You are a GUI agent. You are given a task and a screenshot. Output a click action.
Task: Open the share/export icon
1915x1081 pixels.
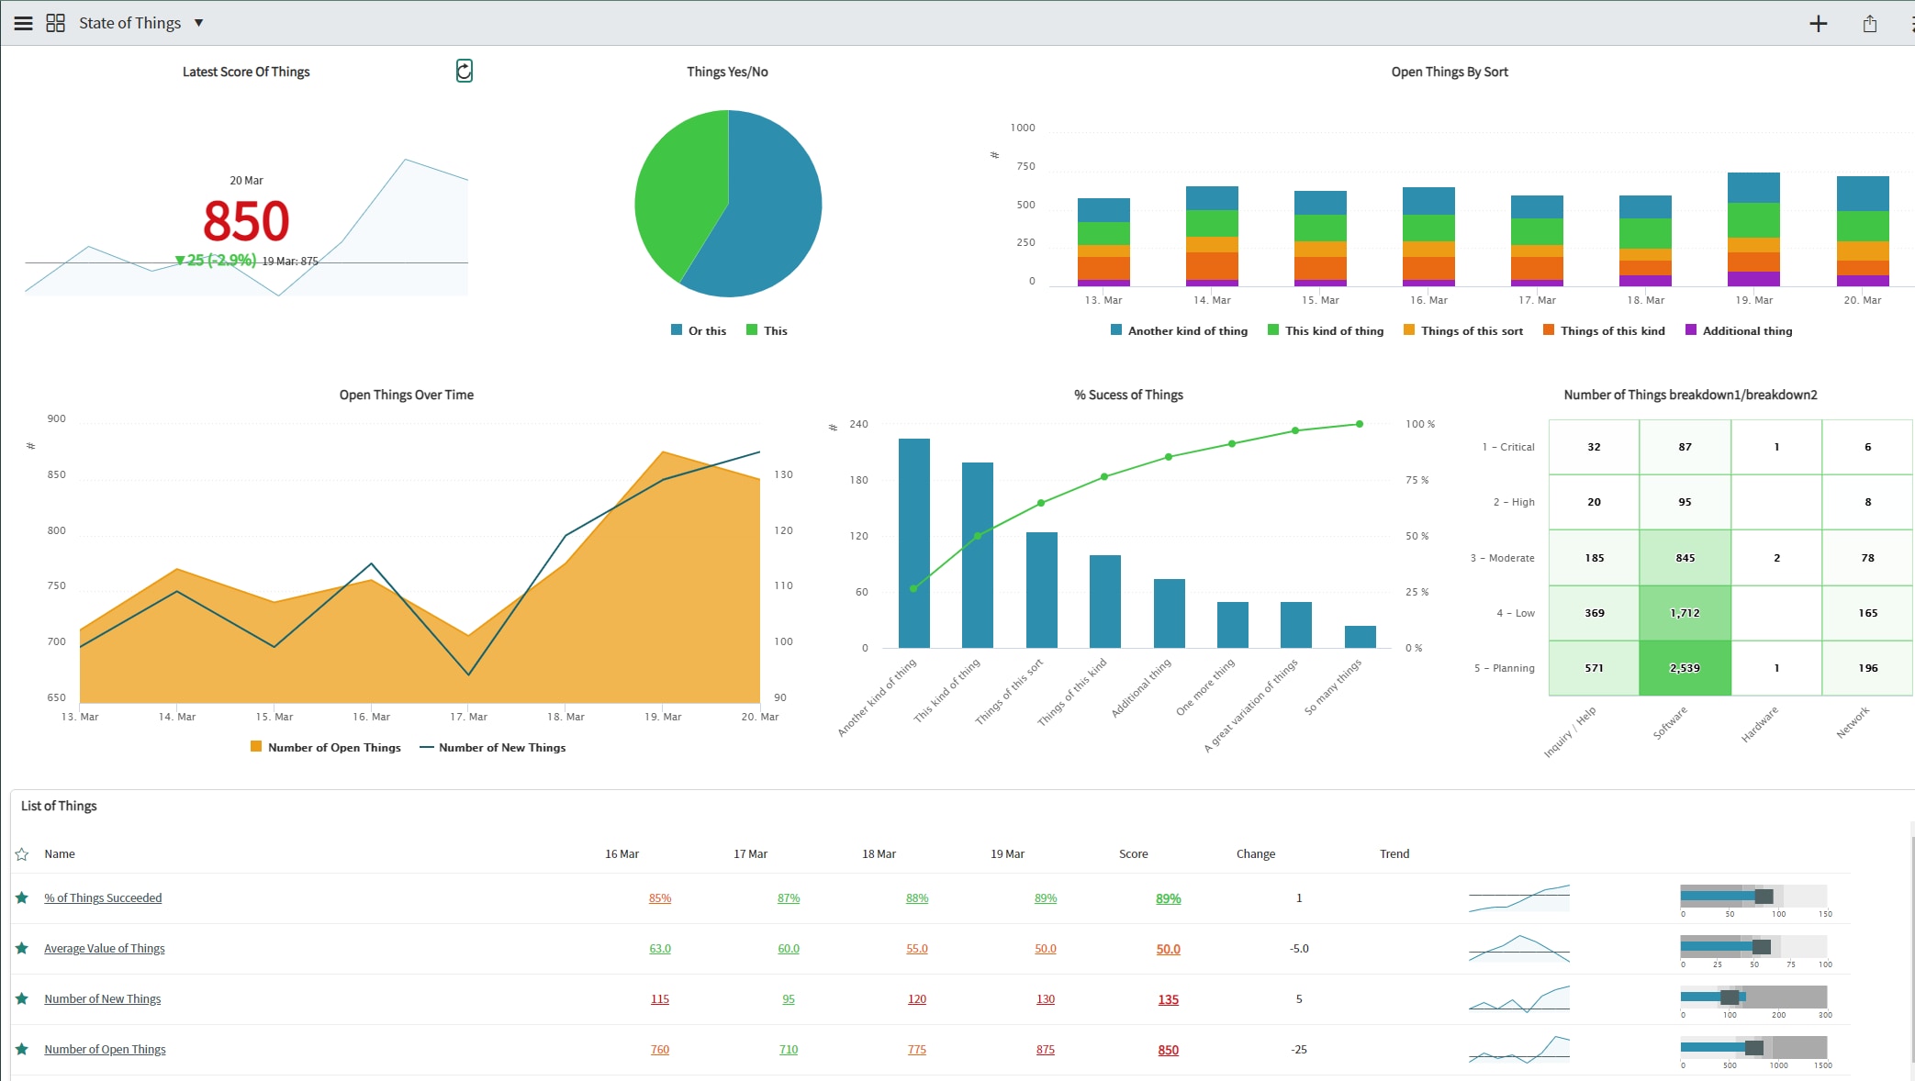pos(1871,23)
